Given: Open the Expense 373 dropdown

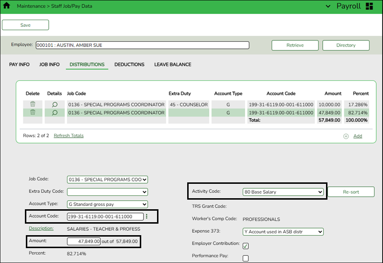Looking at the screenshot, I should coord(283,232).
